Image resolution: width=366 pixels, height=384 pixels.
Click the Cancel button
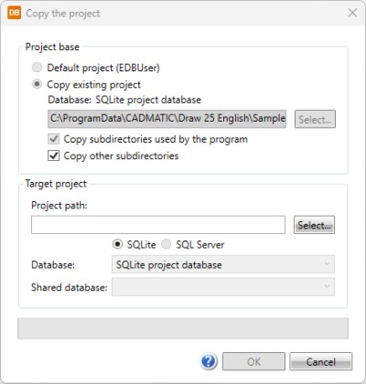321,361
